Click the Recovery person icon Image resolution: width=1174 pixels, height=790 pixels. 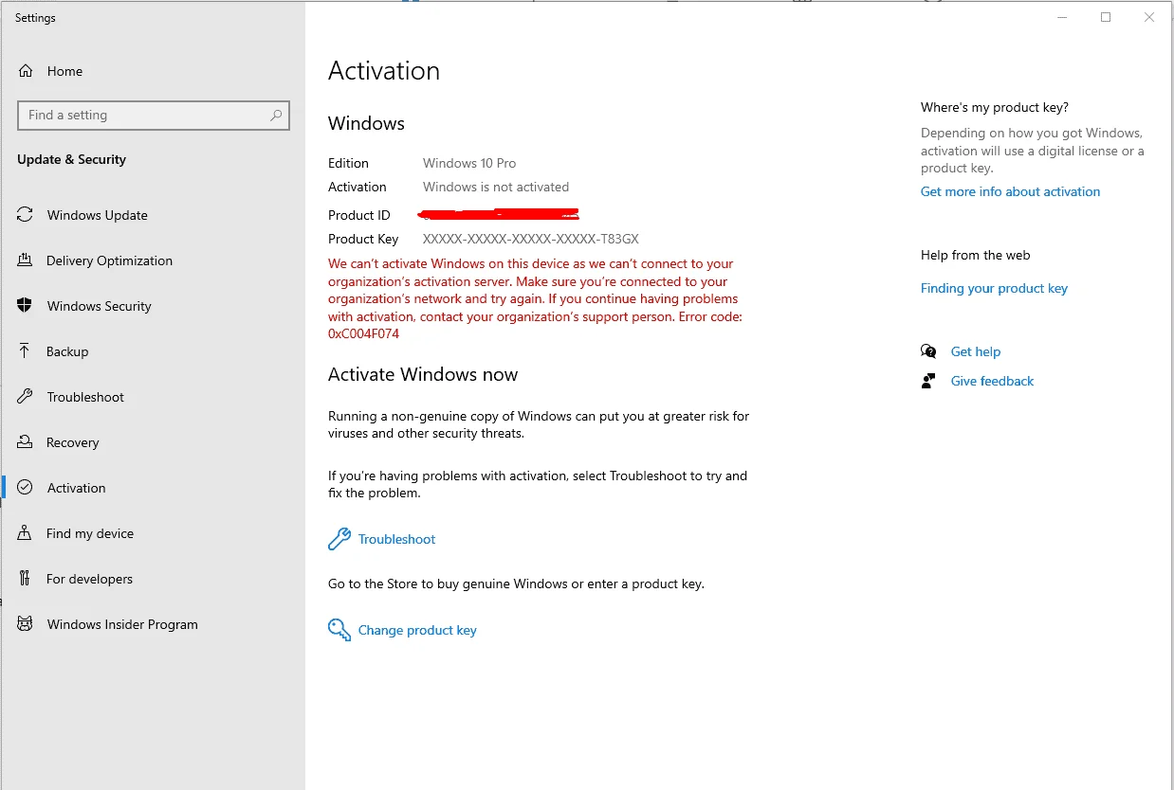26,442
